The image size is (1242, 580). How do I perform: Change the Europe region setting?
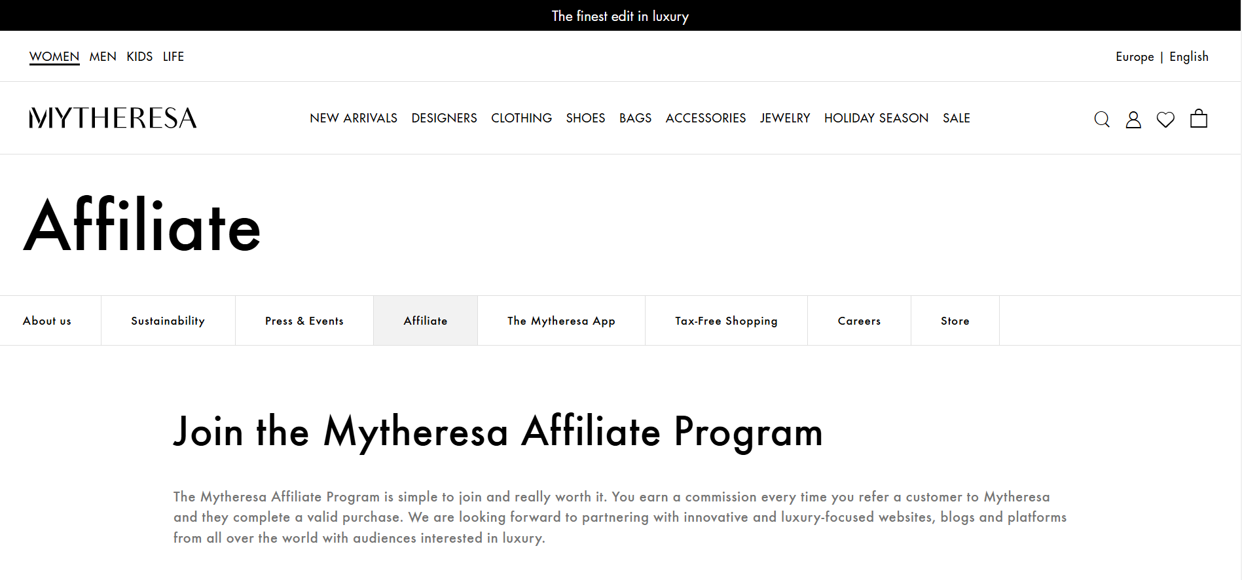[1135, 56]
